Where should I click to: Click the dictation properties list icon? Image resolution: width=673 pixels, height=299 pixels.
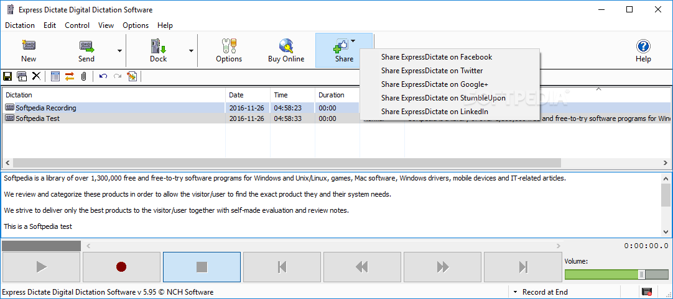pos(55,76)
